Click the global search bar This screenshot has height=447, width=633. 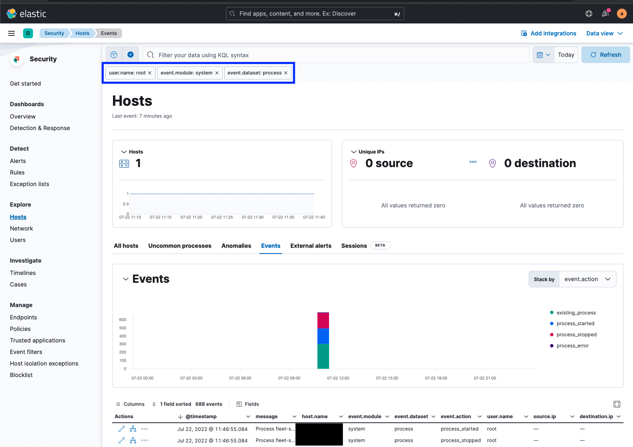coord(315,14)
